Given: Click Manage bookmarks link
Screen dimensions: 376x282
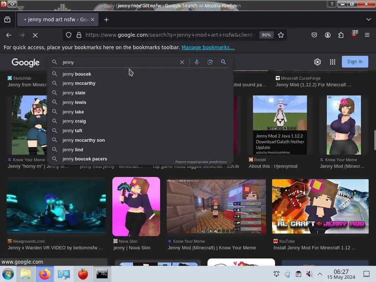Looking at the screenshot, I should point(208,47).
